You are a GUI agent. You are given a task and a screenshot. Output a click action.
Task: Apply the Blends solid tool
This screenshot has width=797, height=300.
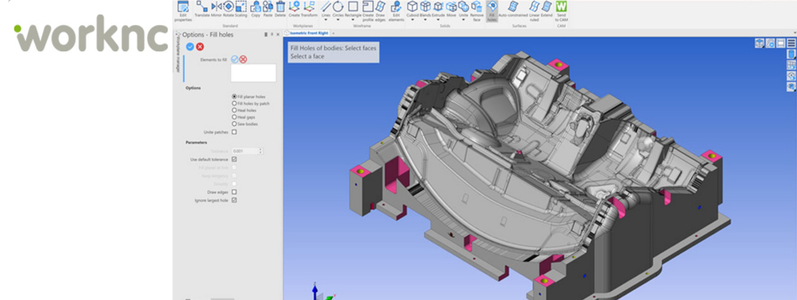(x=425, y=9)
